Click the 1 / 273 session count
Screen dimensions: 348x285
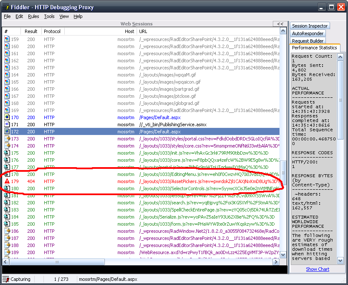point(61,279)
